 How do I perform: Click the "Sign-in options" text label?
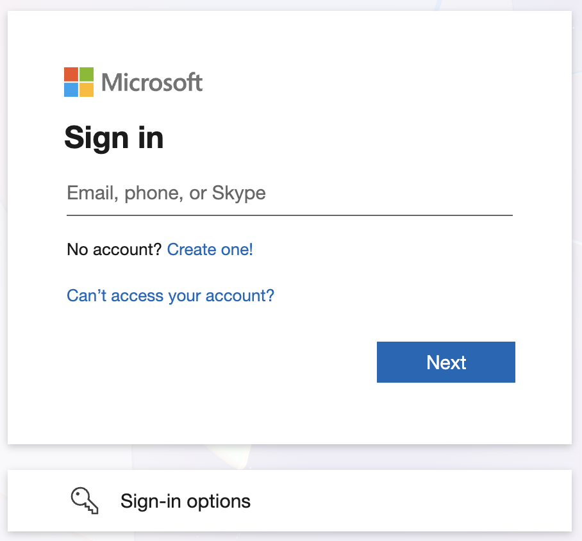point(185,501)
